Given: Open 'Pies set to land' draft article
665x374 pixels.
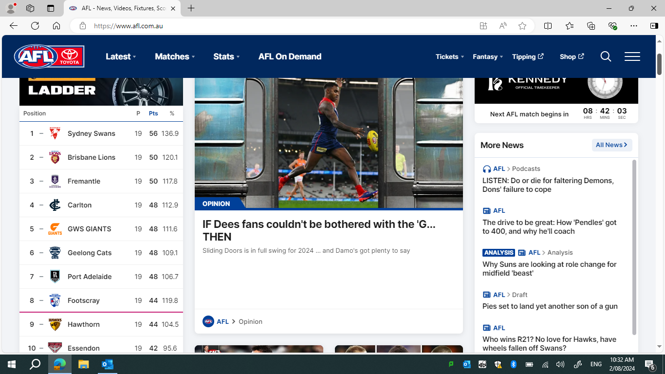Looking at the screenshot, I should click(x=550, y=306).
